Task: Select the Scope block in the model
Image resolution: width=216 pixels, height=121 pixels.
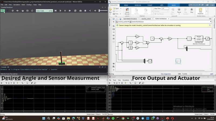Action: [x=150, y=61]
